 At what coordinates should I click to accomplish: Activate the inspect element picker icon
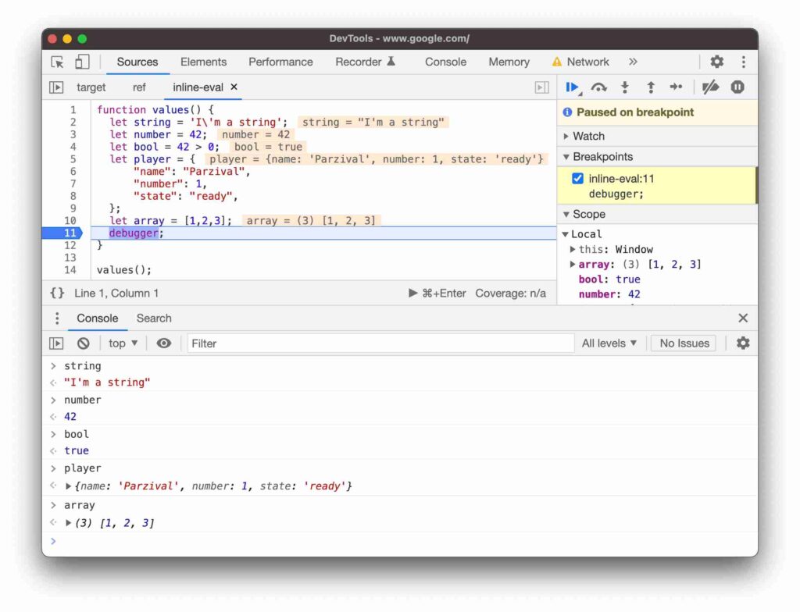[57, 62]
